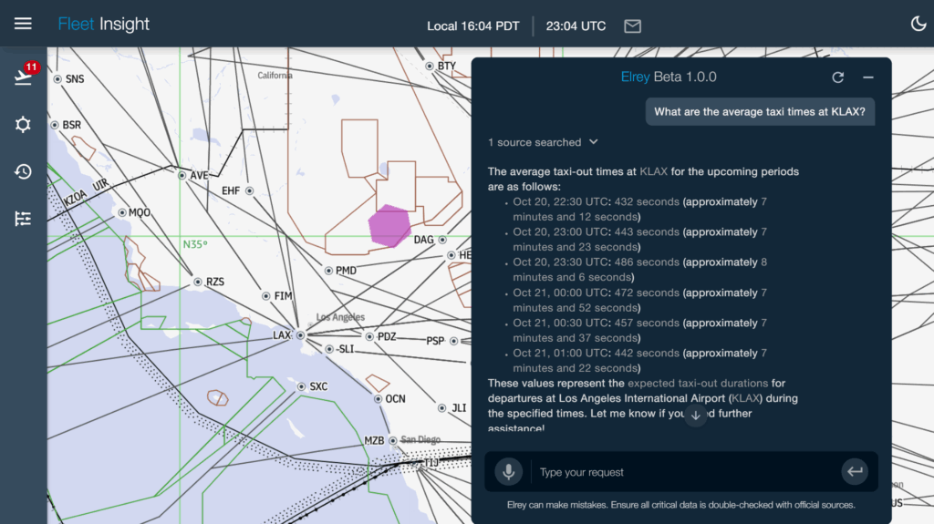Open the filter list sidebar icon

coord(24,219)
